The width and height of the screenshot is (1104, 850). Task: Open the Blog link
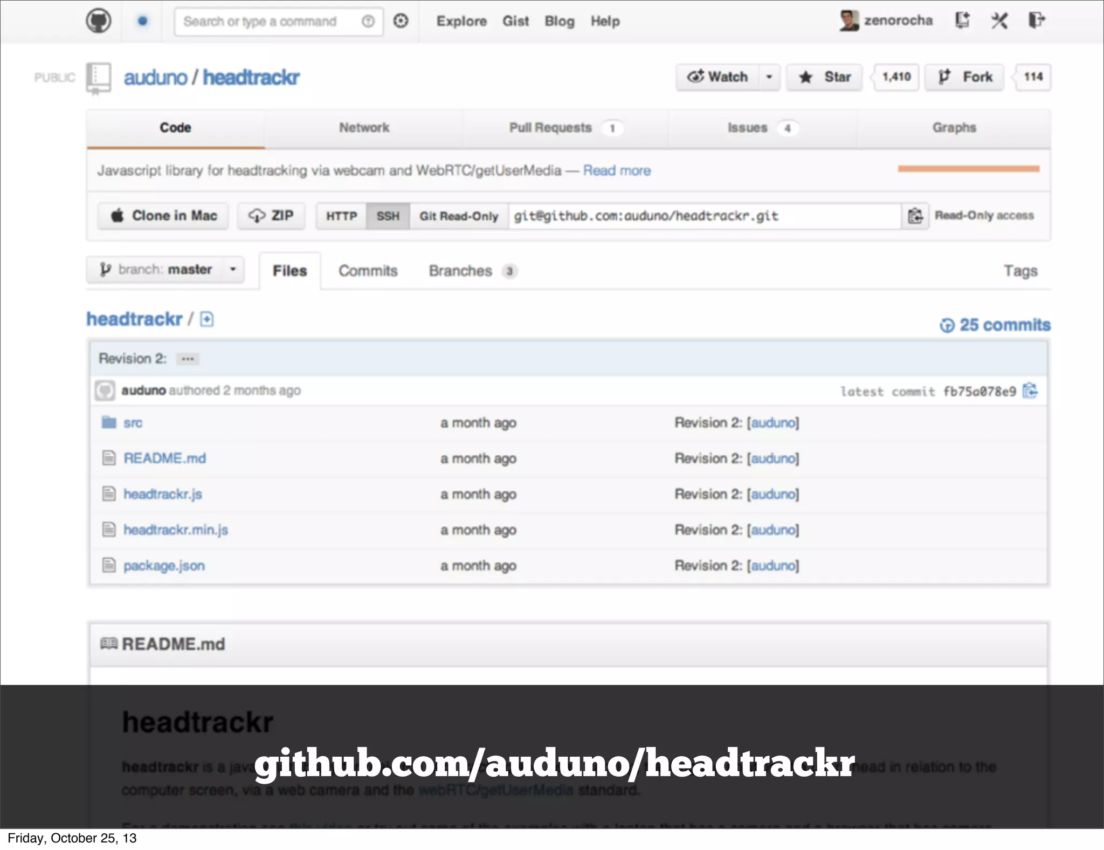pos(560,21)
